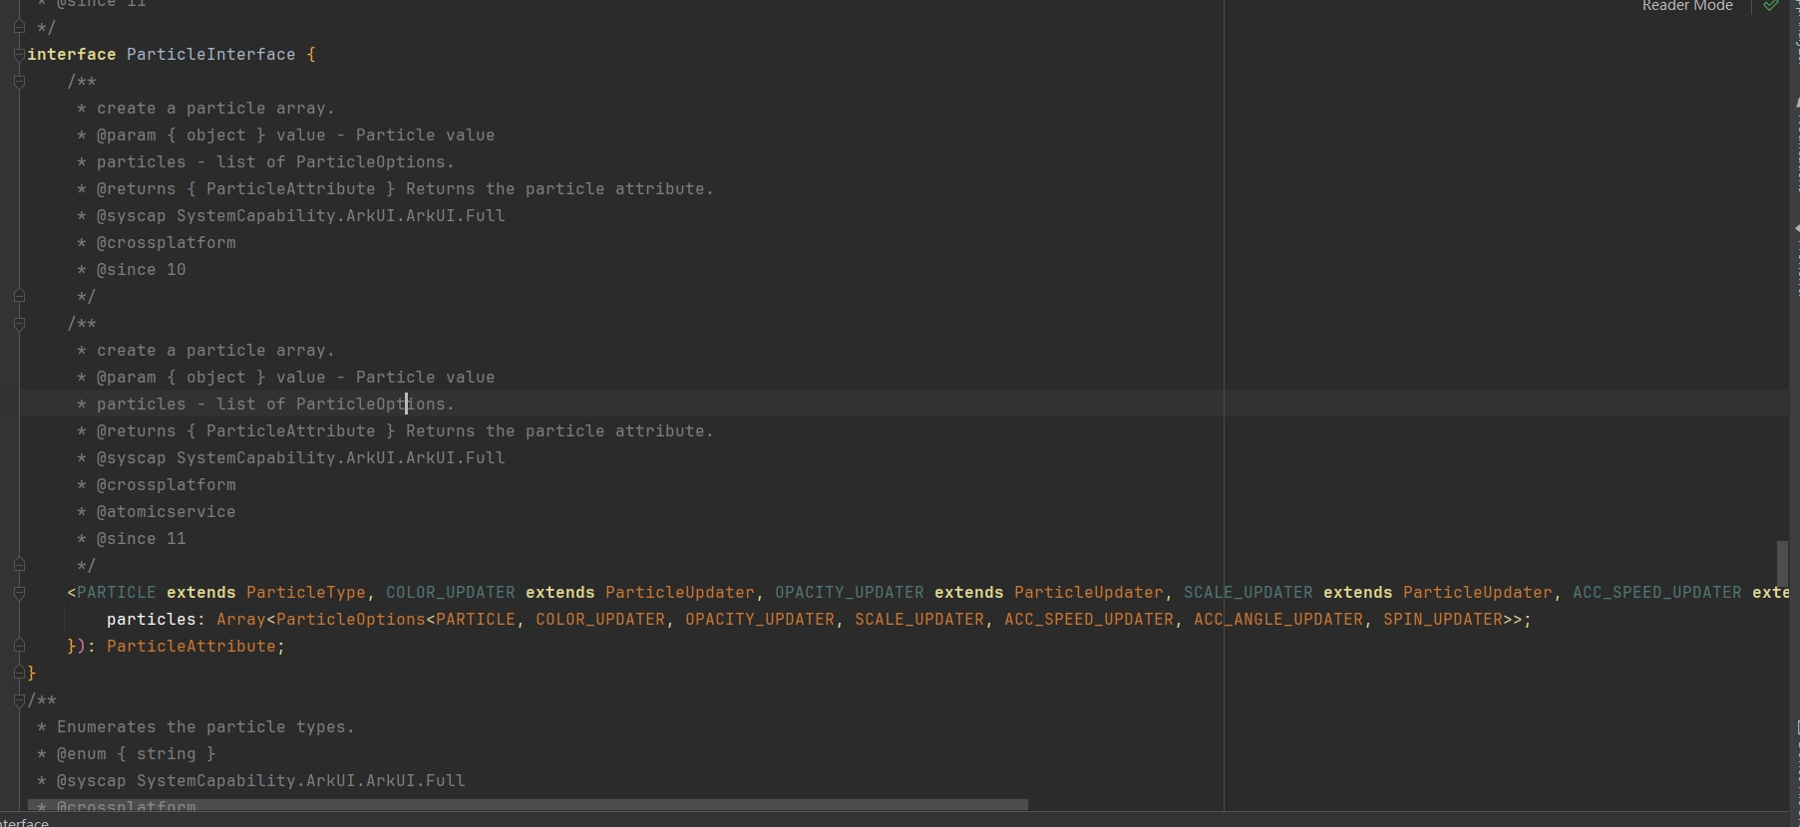This screenshot has width=1800, height=827.
Task: Click the fold-end marker after the @since 10 line
Action: click(x=19, y=296)
